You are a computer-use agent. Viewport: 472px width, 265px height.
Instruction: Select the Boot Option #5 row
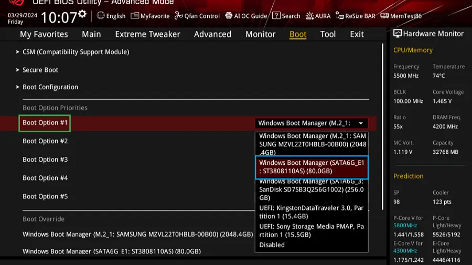(x=45, y=196)
